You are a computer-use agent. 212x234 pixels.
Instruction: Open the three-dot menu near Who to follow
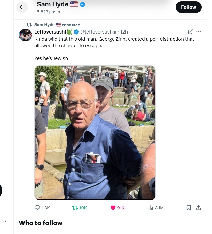pyautogui.click(x=4, y=221)
